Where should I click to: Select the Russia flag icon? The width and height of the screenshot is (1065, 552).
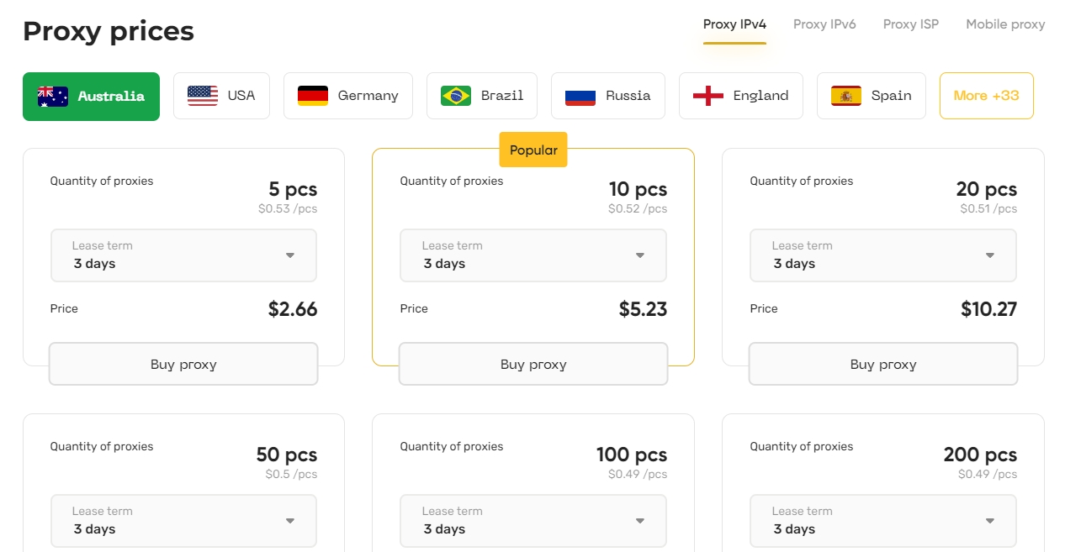click(580, 96)
